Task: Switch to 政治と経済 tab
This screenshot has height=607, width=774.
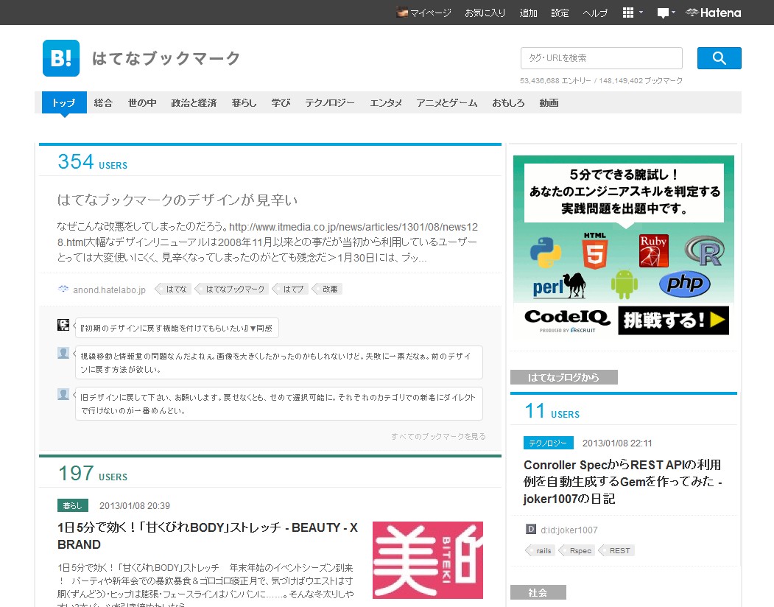Action: (x=194, y=102)
